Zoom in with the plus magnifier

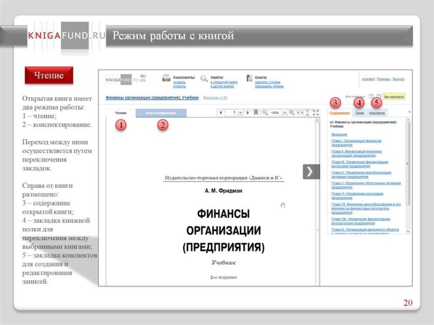(292, 113)
